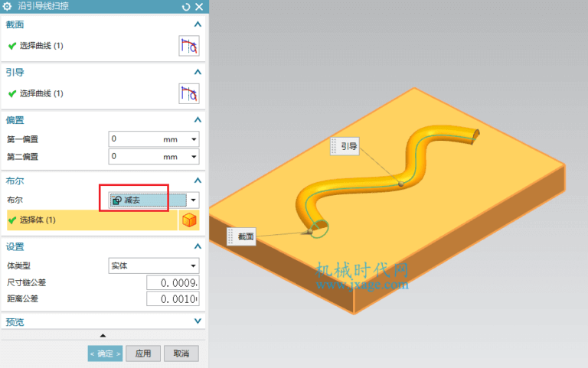Collapse dialog with the bottom triangle arrow

tap(103, 335)
